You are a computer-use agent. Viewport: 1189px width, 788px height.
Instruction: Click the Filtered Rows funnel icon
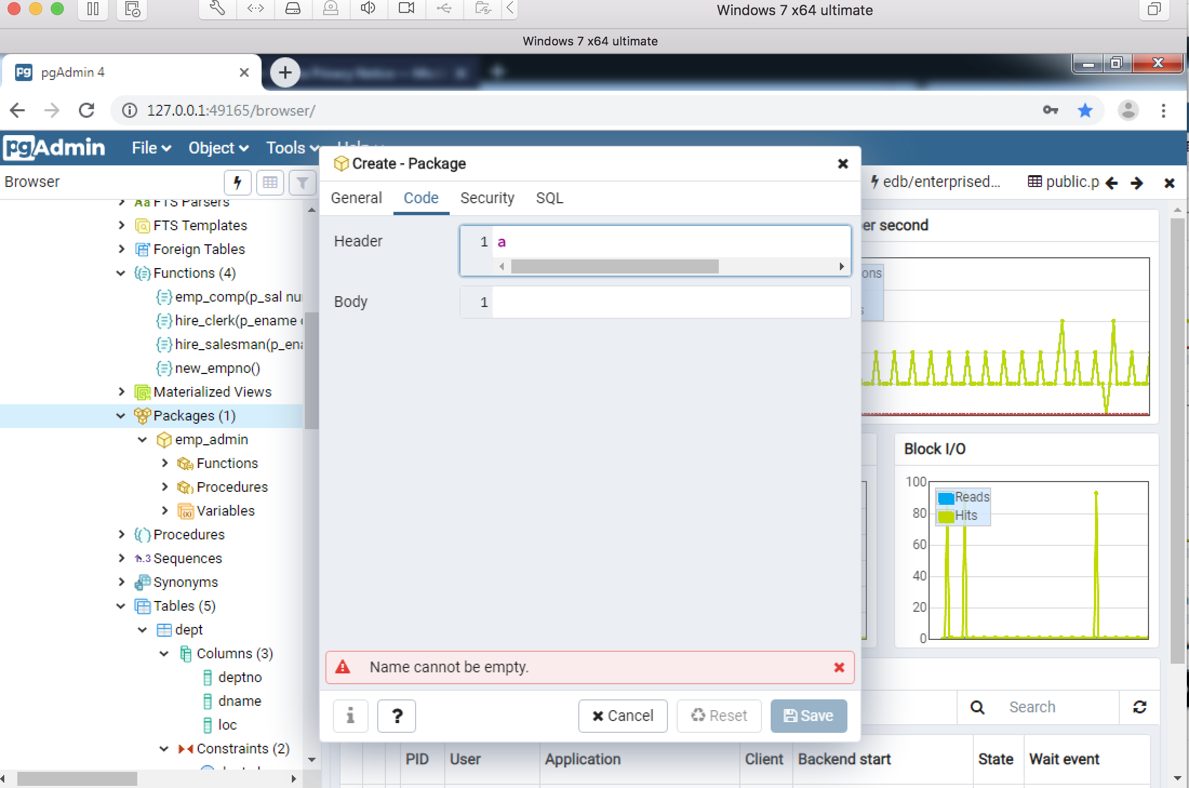302,183
